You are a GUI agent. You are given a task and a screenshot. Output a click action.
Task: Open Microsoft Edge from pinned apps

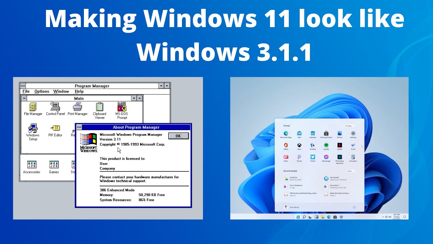286,135
